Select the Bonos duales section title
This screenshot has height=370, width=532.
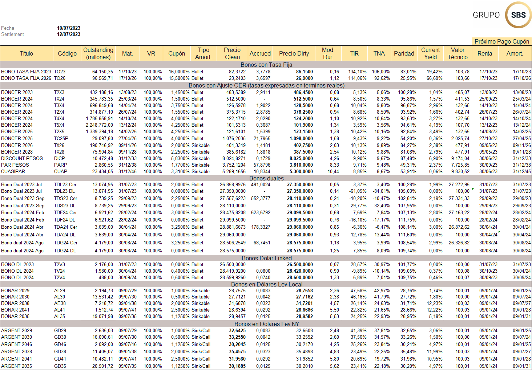pyautogui.click(x=266, y=178)
